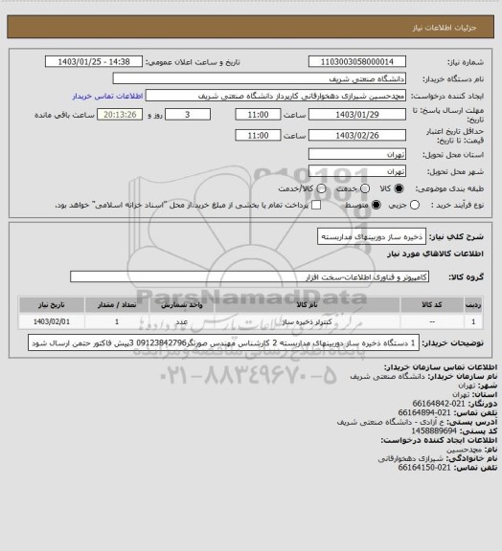Click the response deadline time 11:00 field

pyautogui.click(x=258, y=115)
